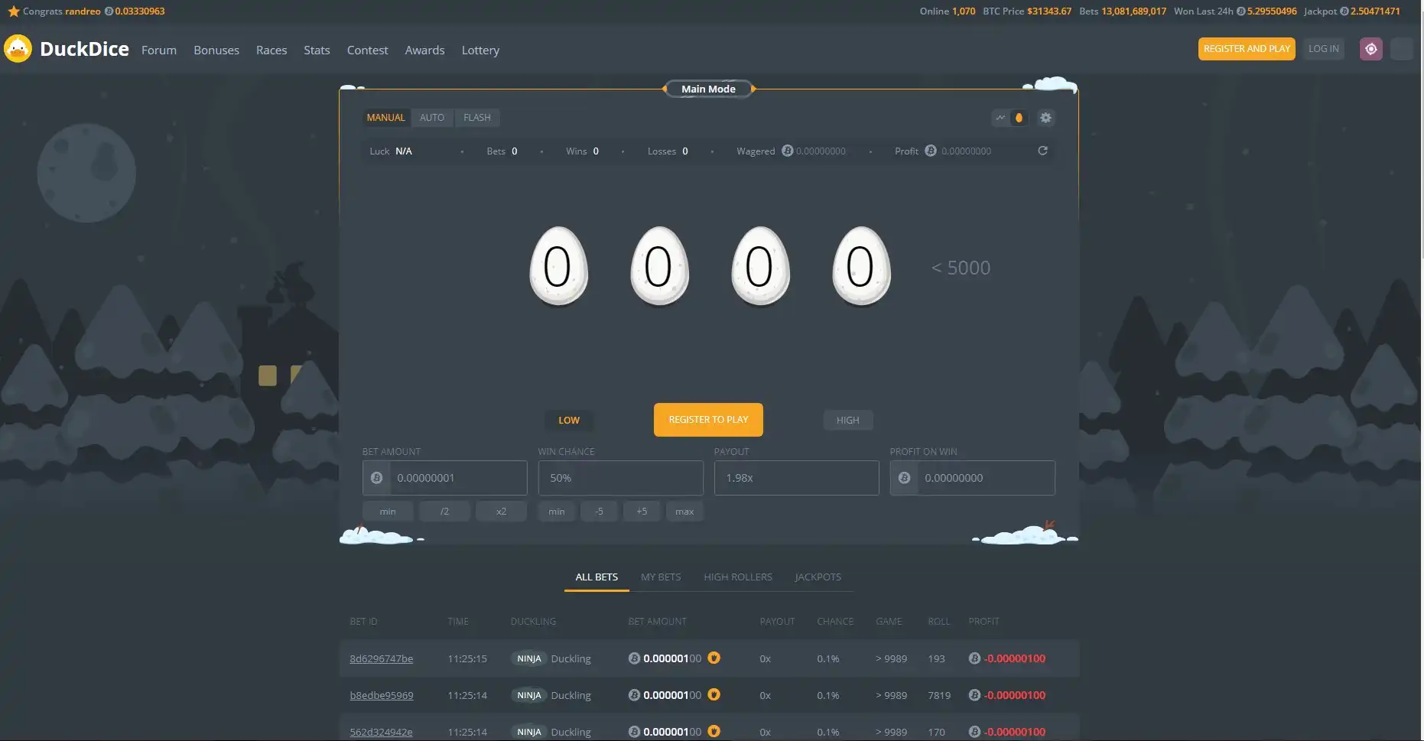Set bet amount to min
The width and height of the screenshot is (1424, 741).
point(388,512)
